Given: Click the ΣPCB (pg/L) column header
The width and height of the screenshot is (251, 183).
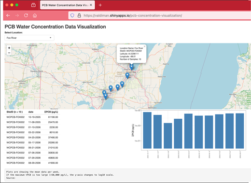Looking at the screenshot, I should click(51, 112).
